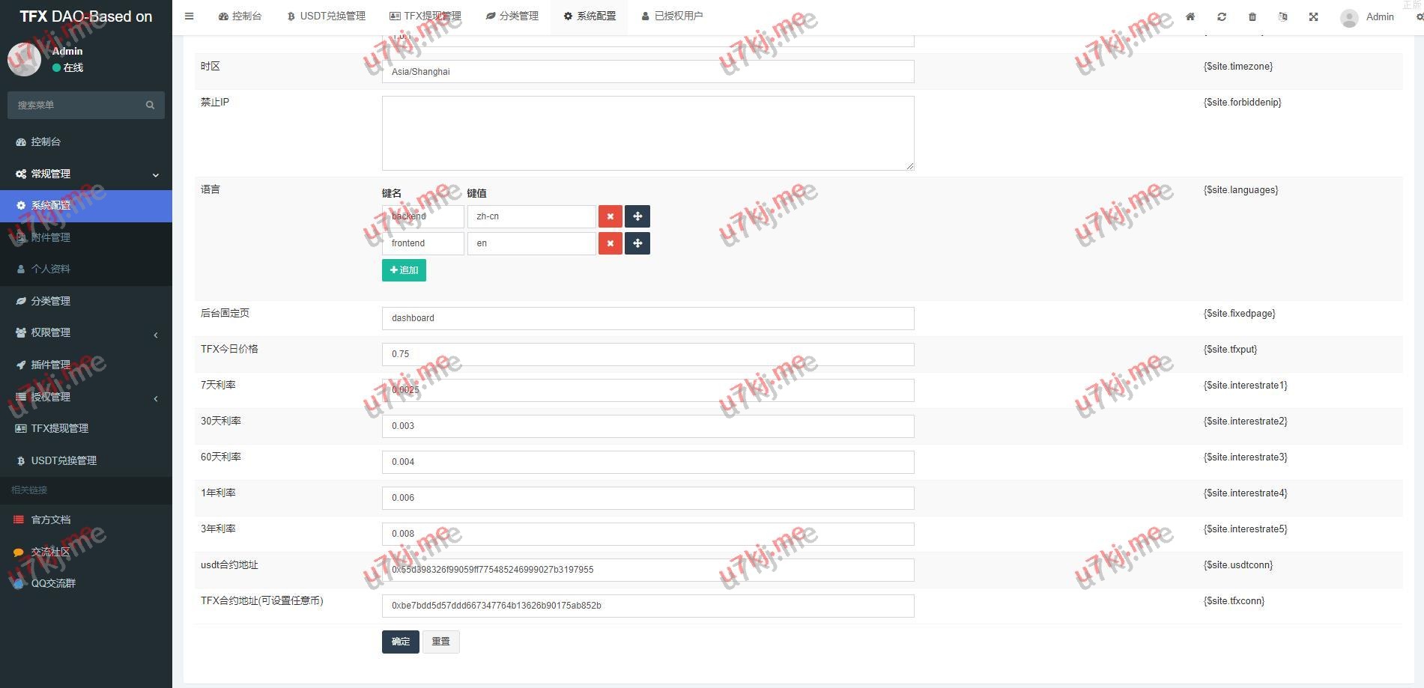The height and width of the screenshot is (688, 1424).
Task: Open the 已授权用户 tab
Action: 672,16
